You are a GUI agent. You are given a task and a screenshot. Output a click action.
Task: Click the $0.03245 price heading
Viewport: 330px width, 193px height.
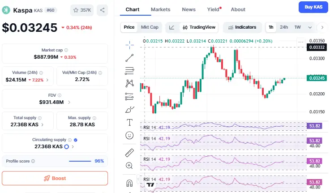(30, 28)
